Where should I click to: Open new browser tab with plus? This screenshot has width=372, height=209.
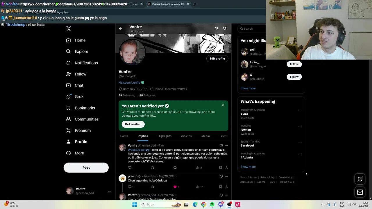tap(195, 4)
